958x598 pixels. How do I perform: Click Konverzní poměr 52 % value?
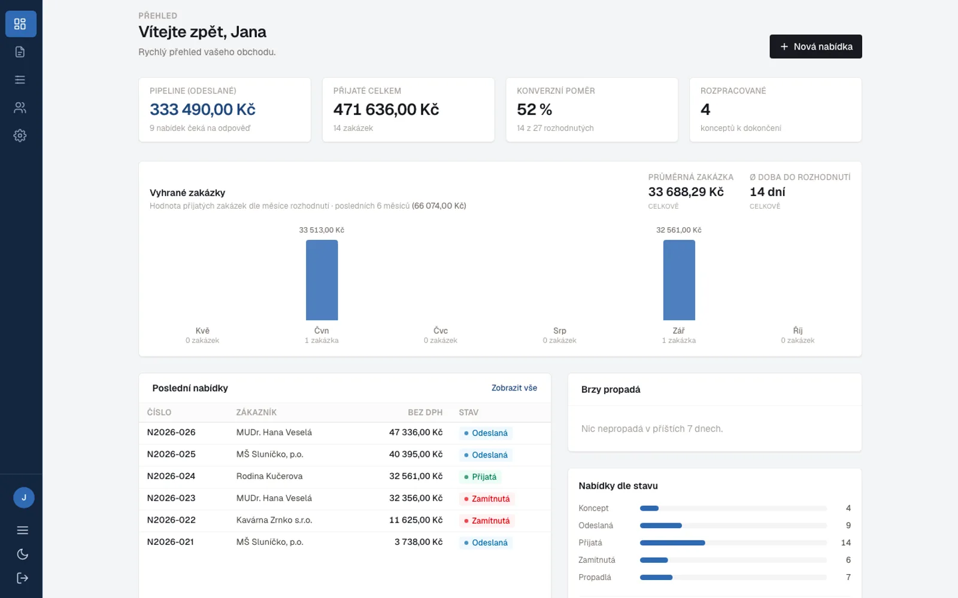tap(535, 109)
